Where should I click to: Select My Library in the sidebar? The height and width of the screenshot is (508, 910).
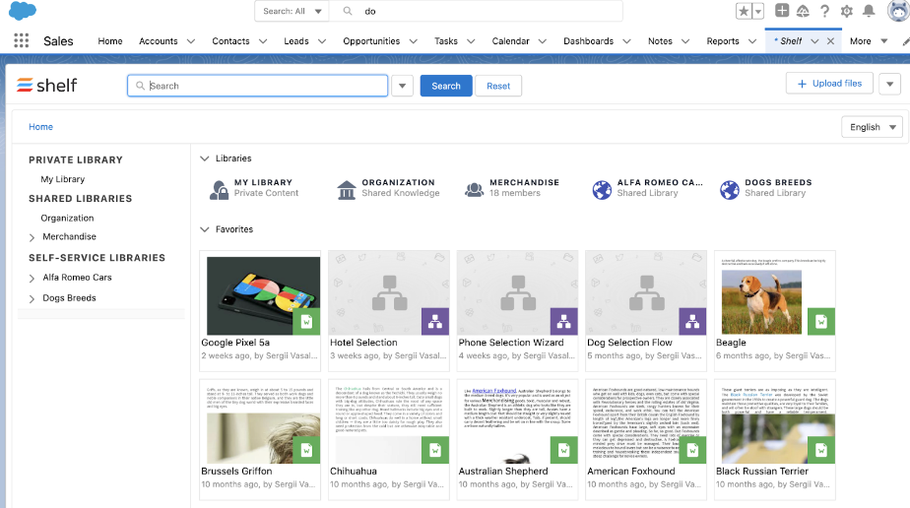[x=63, y=179]
